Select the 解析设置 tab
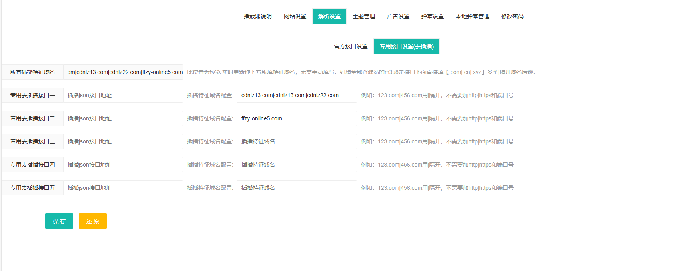The image size is (674, 271). tap(329, 16)
